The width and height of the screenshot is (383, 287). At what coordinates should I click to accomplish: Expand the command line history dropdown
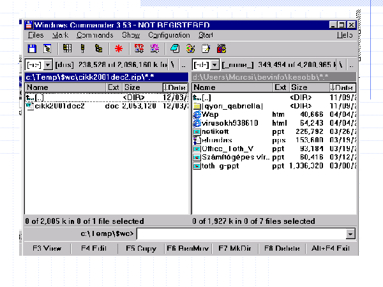(x=350, y=234)
